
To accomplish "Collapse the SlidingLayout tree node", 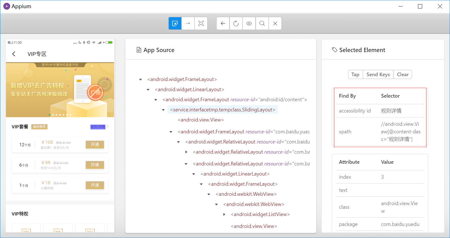I will [163, 110].
